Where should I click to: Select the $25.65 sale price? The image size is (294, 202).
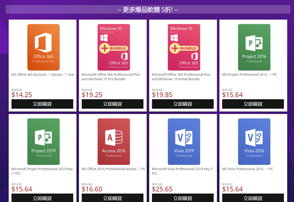click(162, 189)
